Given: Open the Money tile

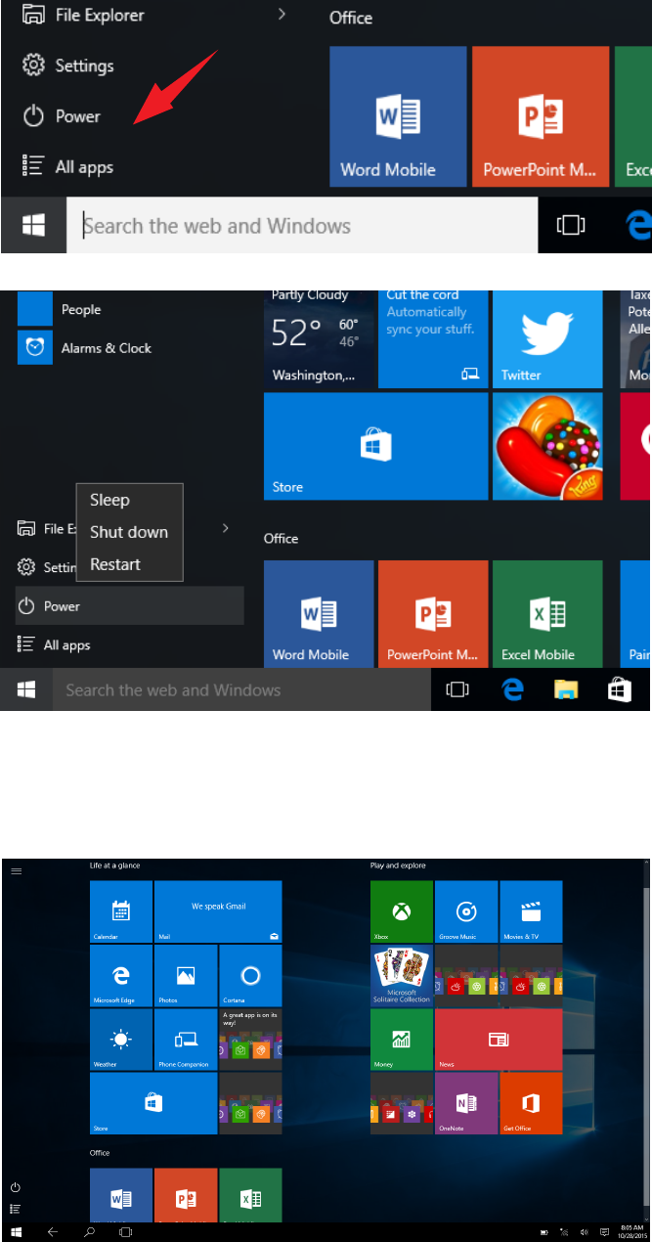Looking at the screenshot, I should pos(401,1040).
